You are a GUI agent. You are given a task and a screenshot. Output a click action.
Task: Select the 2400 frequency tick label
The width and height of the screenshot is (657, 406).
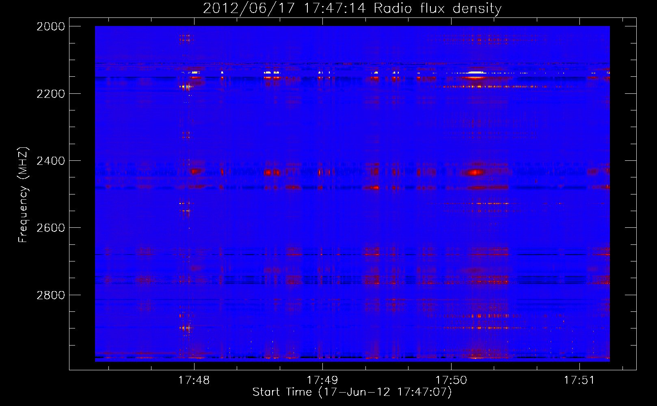(51, 161)
